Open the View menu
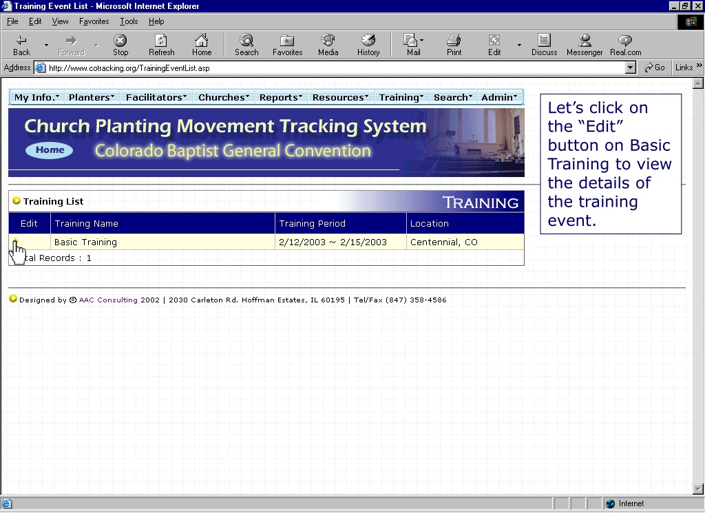Viewport: 705px width, 529px height. point(60,21)
